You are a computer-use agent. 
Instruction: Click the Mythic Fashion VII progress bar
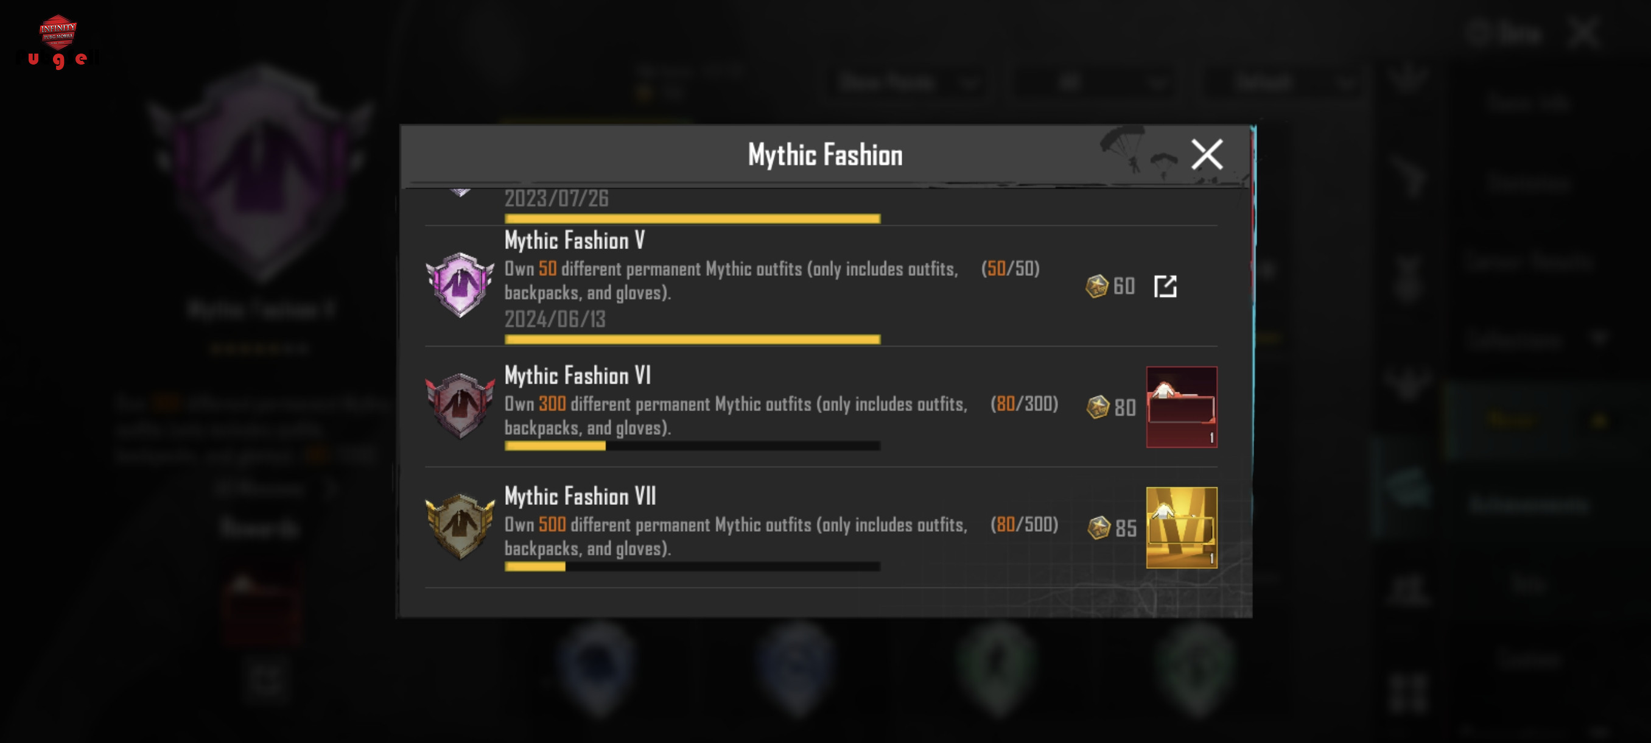pyautogui.click(x=692, y=567)
